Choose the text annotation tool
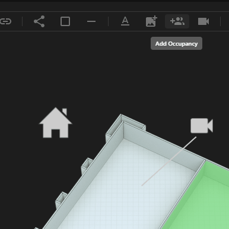 point(125,21)
